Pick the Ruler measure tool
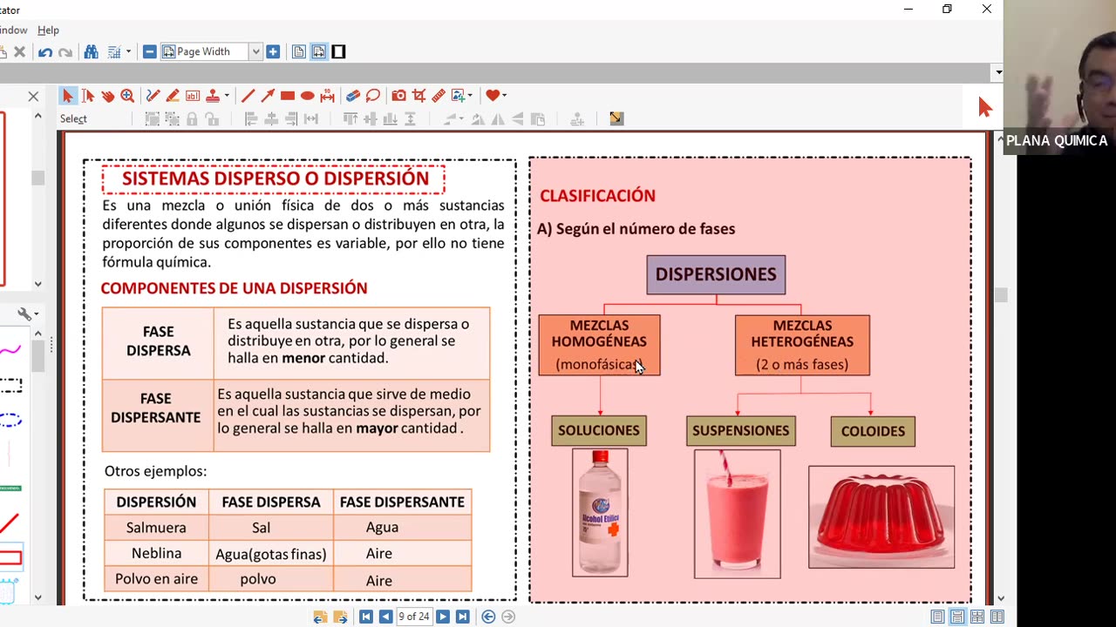The image size is (1116, 627). [x=439, y=96]
